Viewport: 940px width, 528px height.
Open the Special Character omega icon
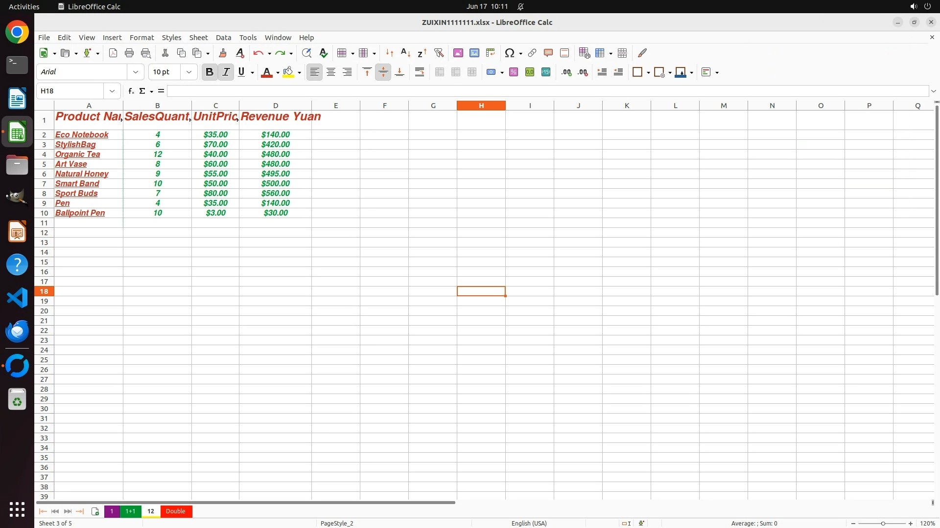[509, 53]
